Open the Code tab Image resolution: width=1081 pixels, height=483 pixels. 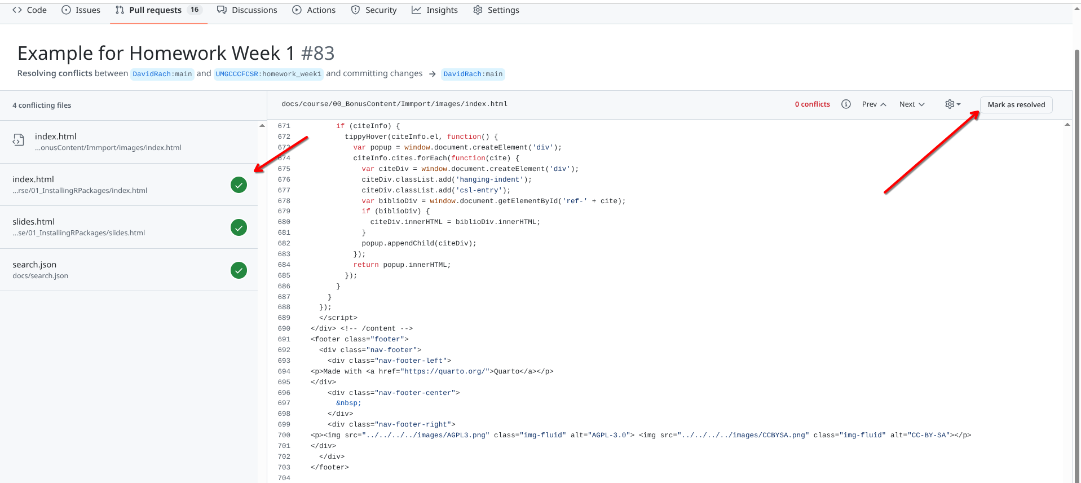(x=29, y=10)
